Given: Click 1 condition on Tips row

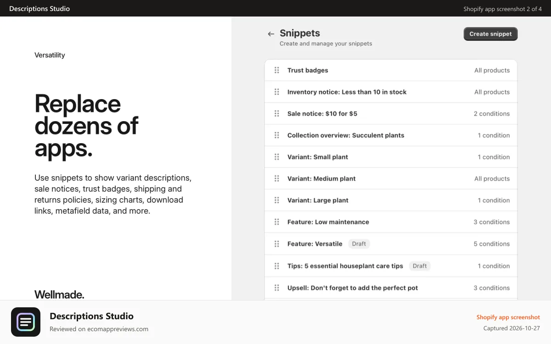Looking at the screenshot, I should pos(494,266).
